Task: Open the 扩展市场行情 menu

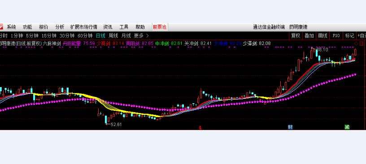Action: tap(84, 27)
